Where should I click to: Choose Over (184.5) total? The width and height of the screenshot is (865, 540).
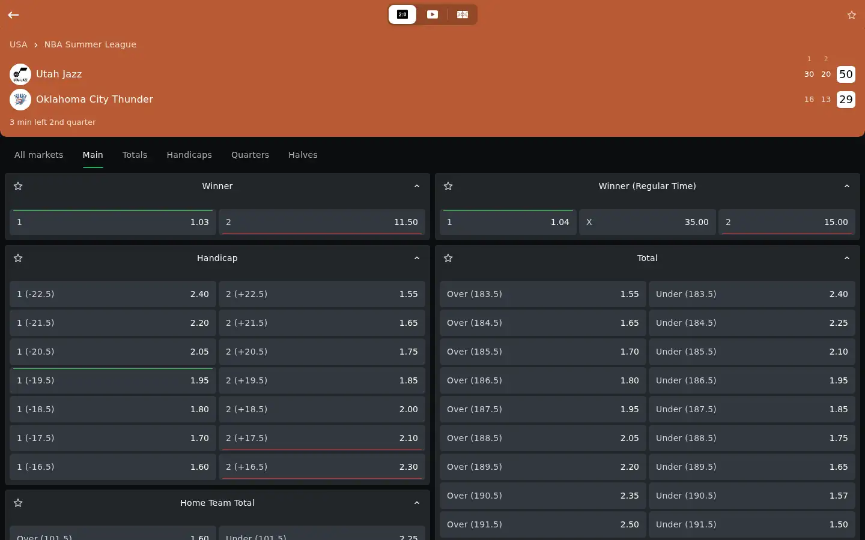543,323
